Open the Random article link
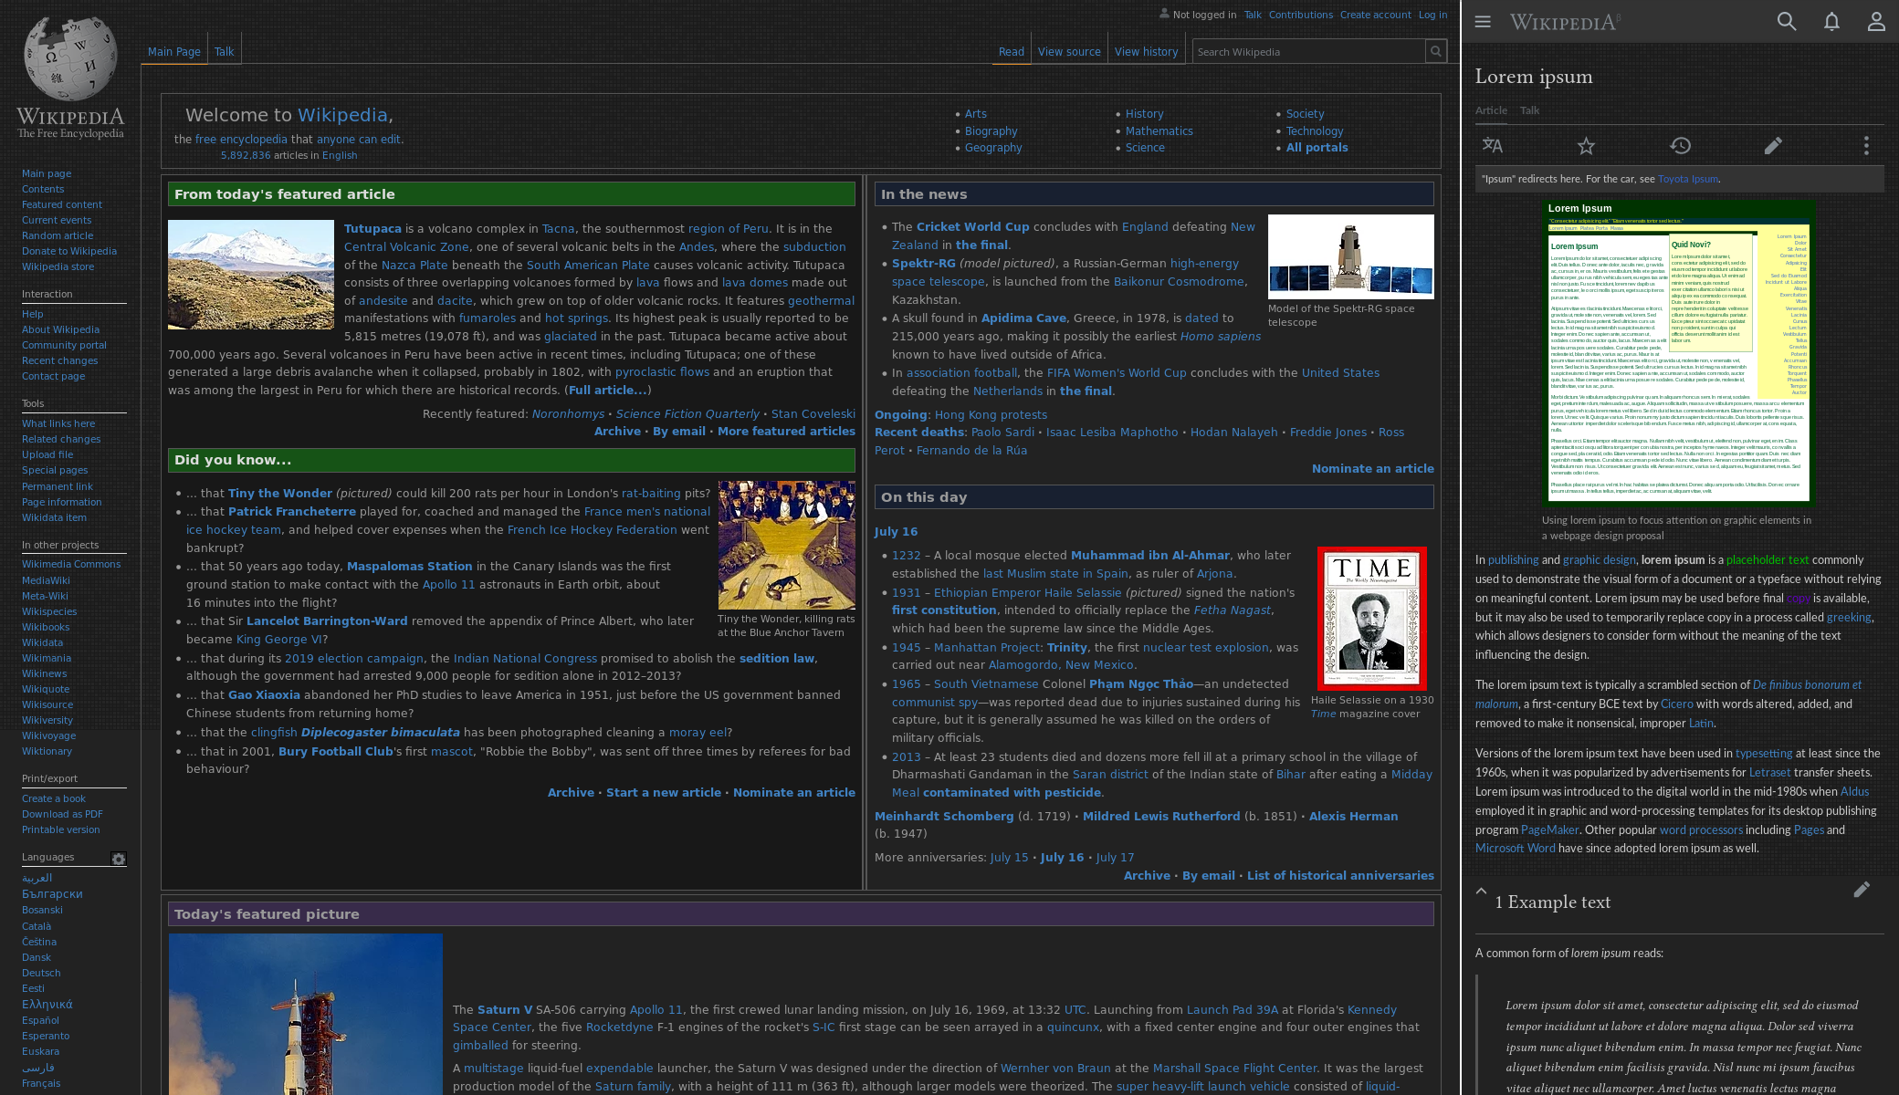The width and height of the screenshot is (1899, 1095). [x=58, y=235]
